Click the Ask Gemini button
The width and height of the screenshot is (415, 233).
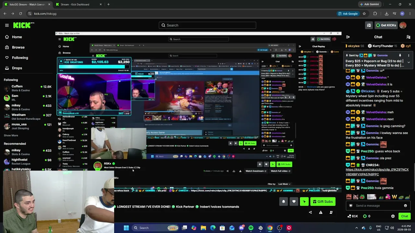369,5
